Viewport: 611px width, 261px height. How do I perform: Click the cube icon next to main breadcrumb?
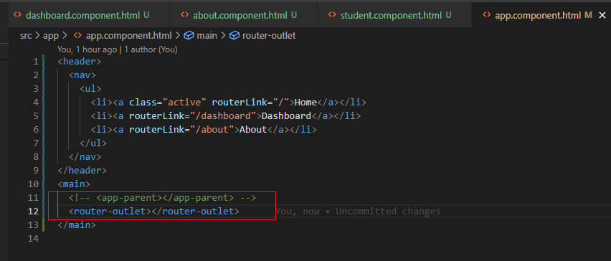click(x=189, y=36)
